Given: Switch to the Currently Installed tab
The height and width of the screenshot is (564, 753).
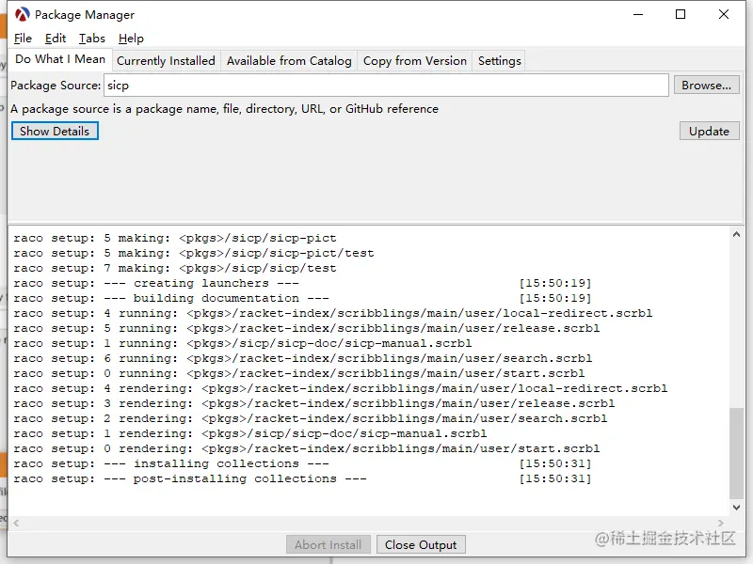Looking at the screenshot, I should [166, 61].
